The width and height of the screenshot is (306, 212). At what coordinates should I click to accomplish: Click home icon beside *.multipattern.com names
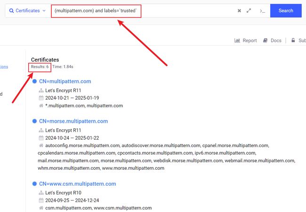tap(41, 106)
